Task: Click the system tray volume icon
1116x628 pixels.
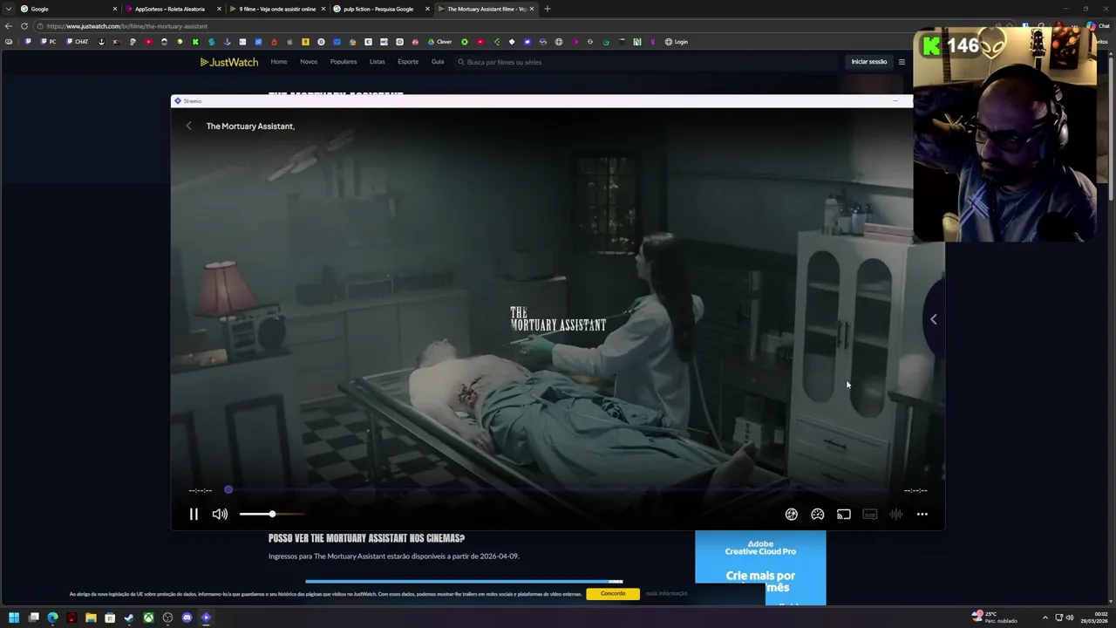Action: pos(1070,618)
